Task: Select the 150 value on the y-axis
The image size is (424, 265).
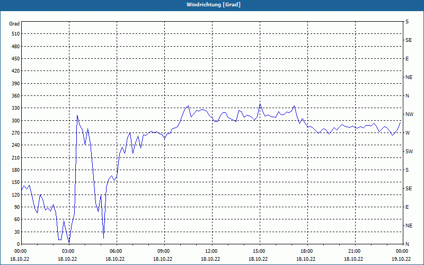Action: (x=16, y=182)
